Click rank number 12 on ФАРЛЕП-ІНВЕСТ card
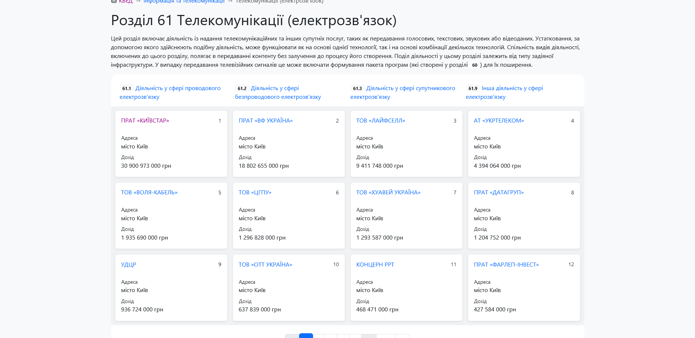 pyautogui.click(x=571, y=265)
